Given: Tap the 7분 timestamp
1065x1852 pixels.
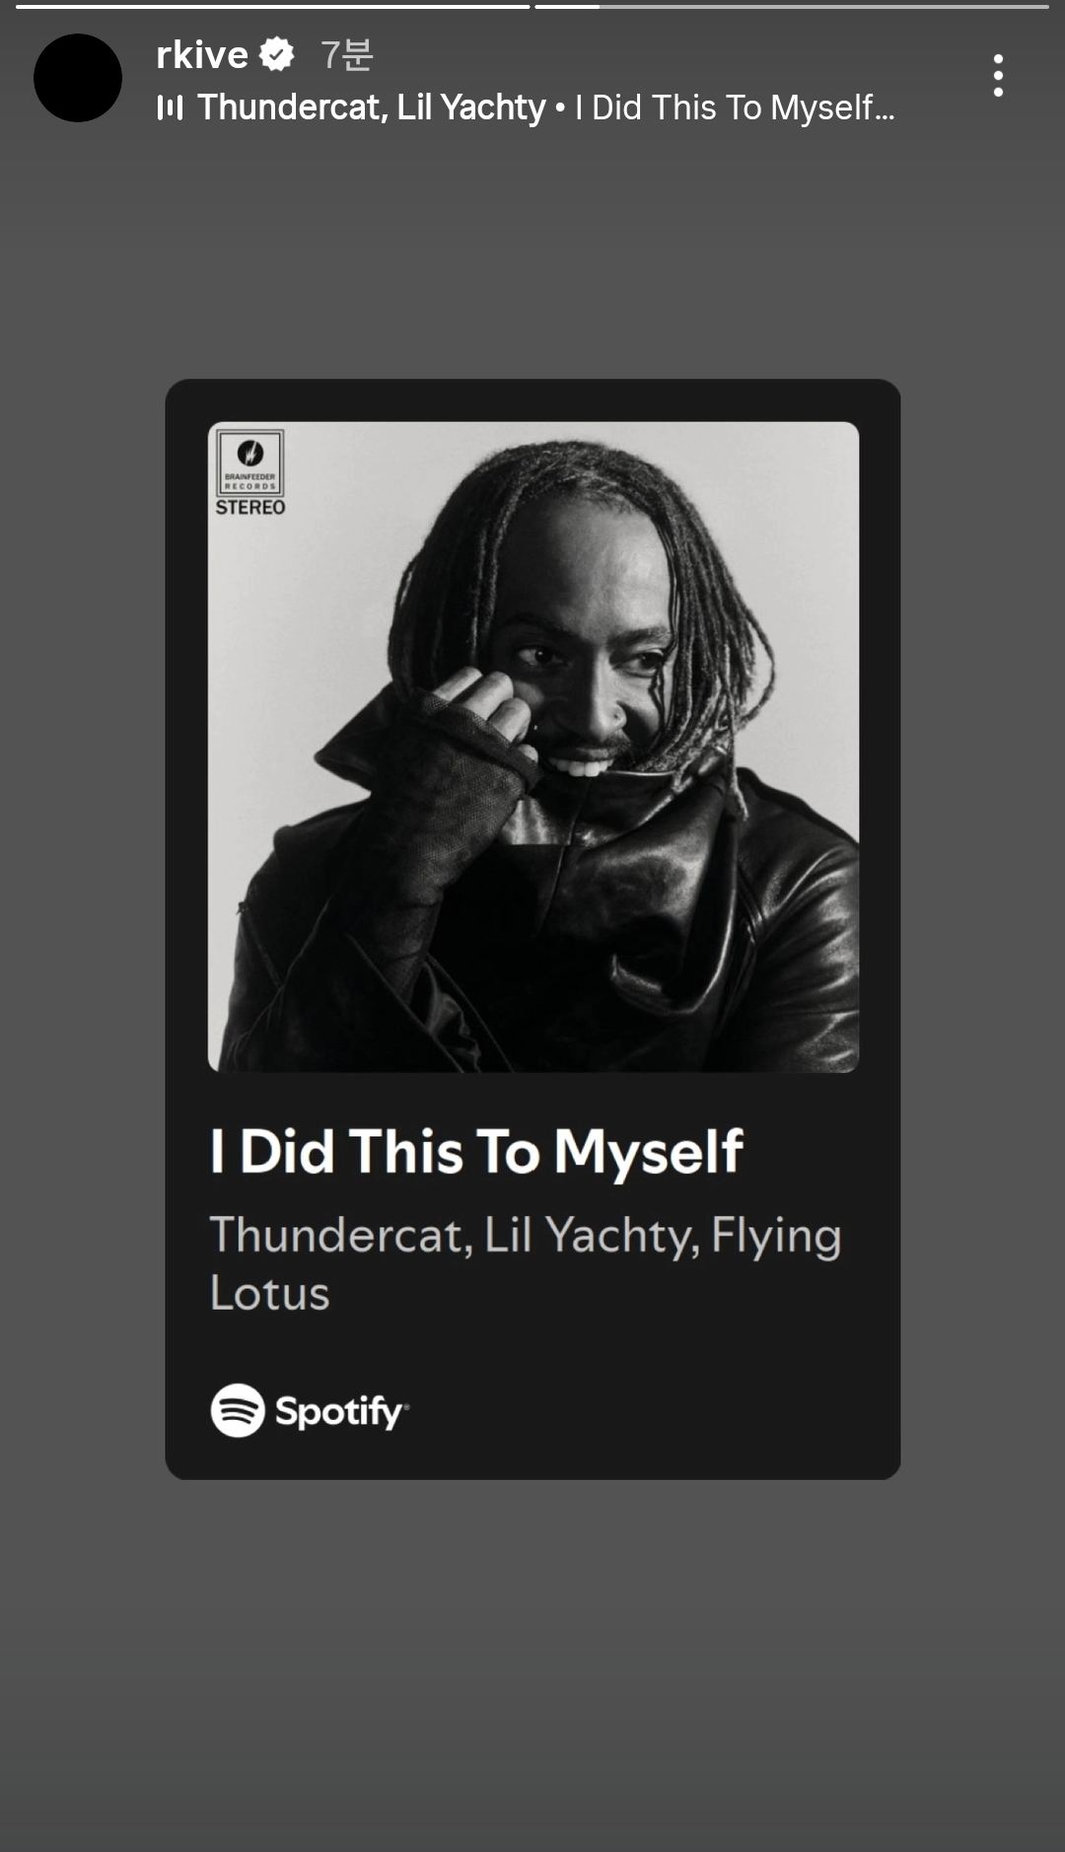Looking at the screenshot, I should 346,55.
